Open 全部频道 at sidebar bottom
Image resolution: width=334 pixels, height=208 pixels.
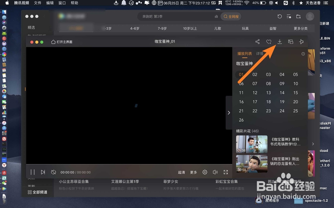pos(37,192)
